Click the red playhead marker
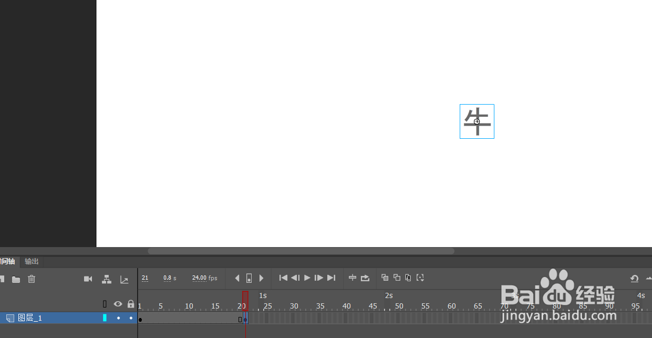Viewport: 652px width, 338px height. tap(245, 301)
